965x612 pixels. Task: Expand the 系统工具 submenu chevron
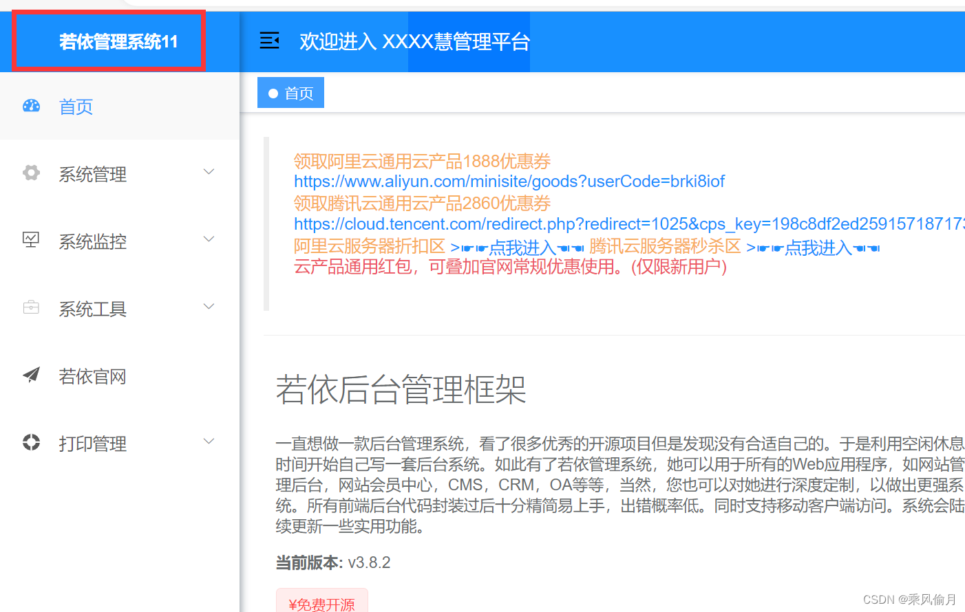tap(209, 307)
